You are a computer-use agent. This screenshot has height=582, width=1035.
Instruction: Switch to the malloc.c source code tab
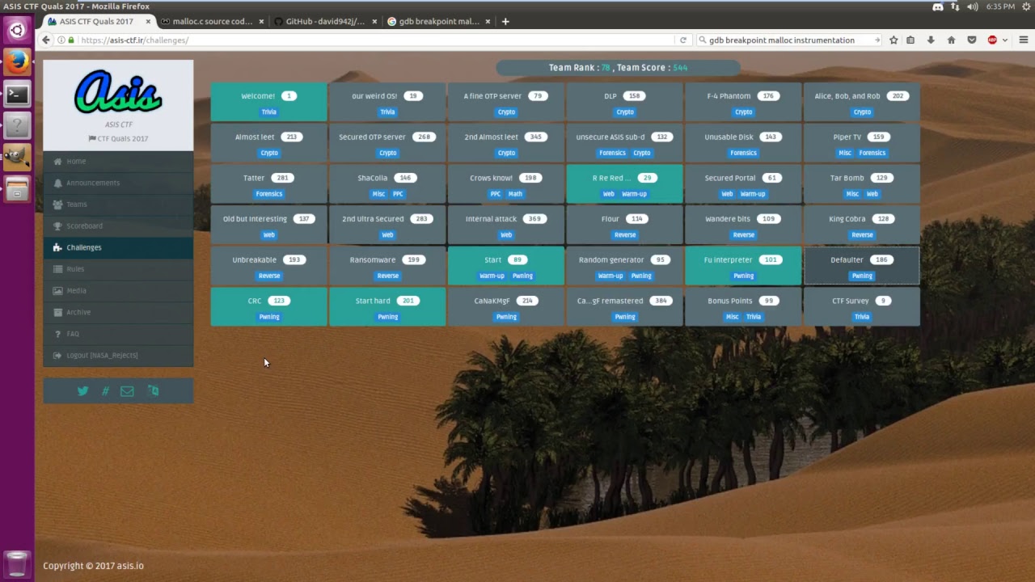pyautogui.click(x=213, y=21)
